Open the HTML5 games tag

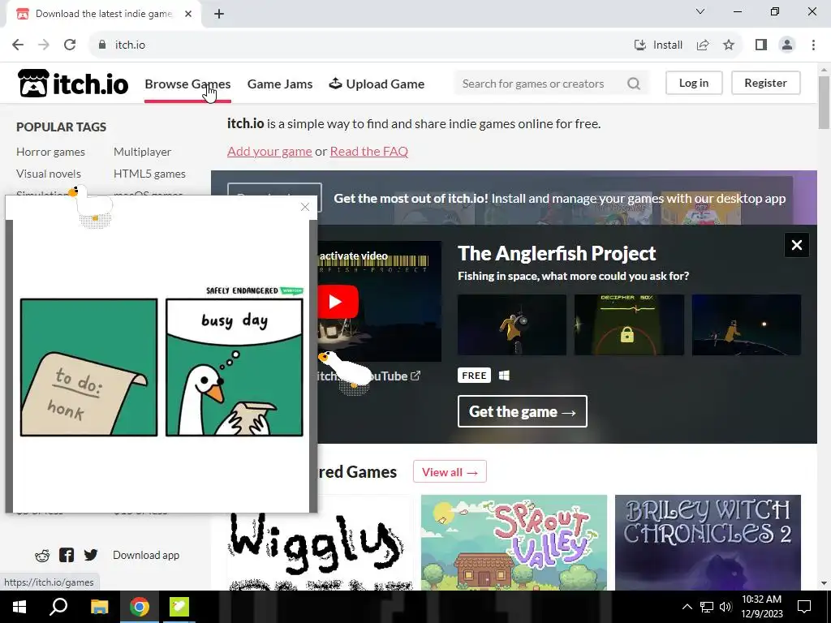149,174
